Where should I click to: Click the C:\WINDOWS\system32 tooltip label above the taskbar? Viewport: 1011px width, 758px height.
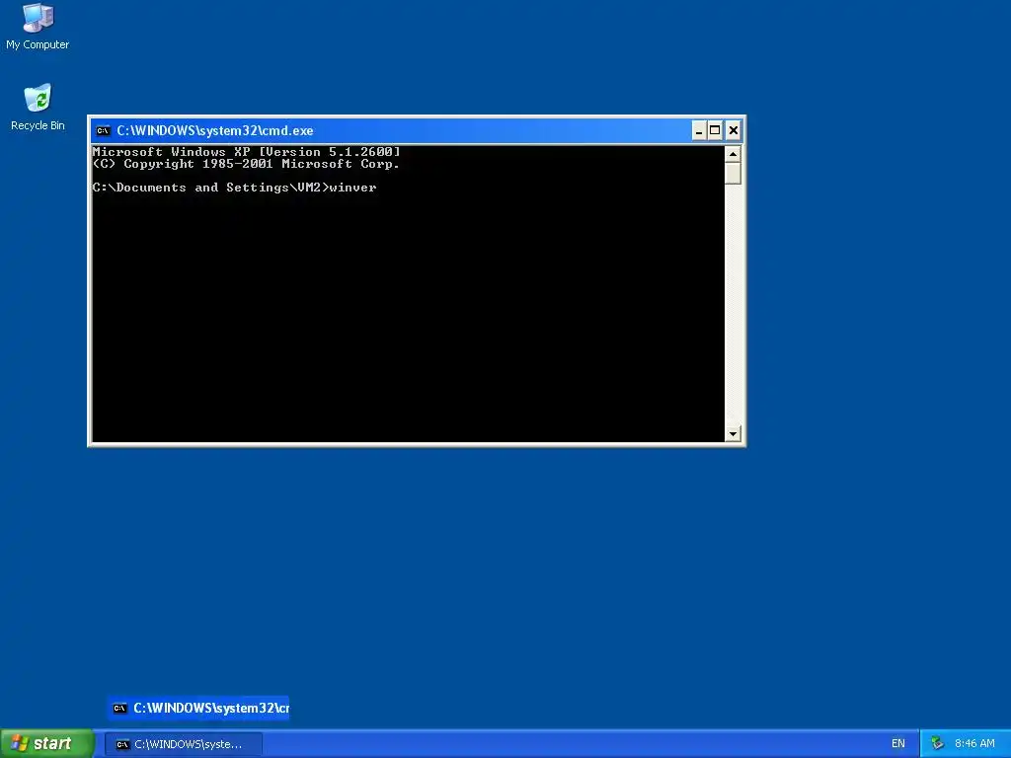198,709
